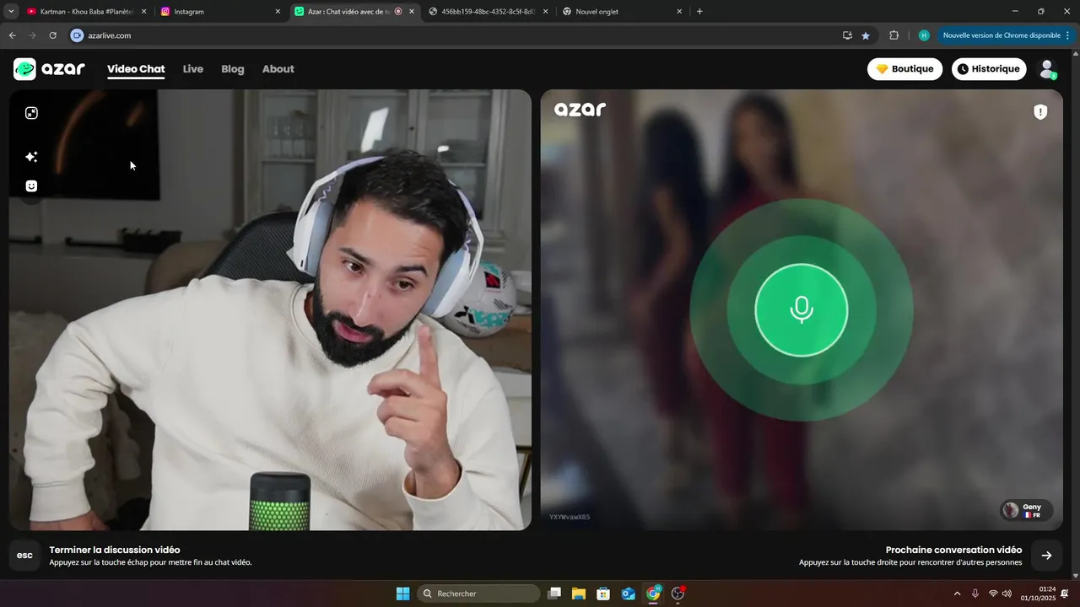1080x607 pixels.
Task: Open the Blog nav item
Action: (x=233, y=69)
